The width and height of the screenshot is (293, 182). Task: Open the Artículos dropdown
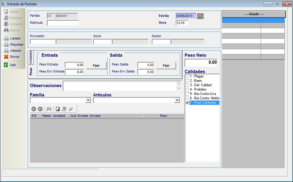[177, 100]
